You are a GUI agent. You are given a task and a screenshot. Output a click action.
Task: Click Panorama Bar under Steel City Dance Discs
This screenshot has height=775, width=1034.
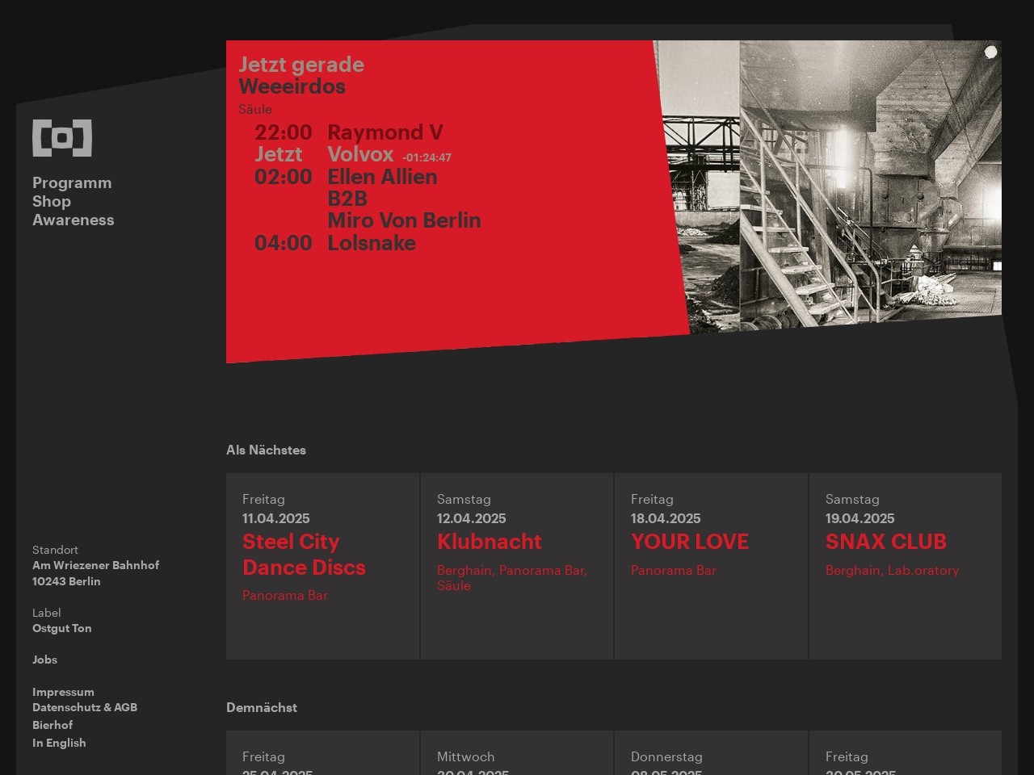pyautogui.click(x=285, y=595)
